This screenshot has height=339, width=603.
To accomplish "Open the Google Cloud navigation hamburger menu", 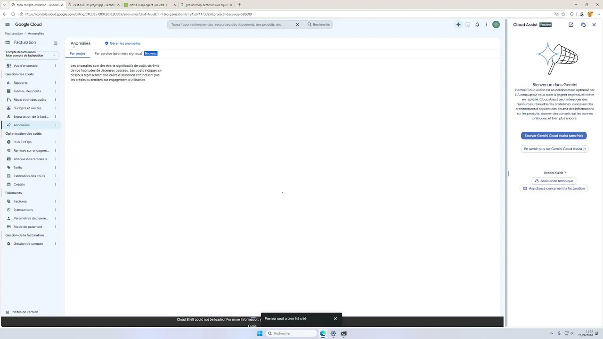I will (x=8, y=24).
